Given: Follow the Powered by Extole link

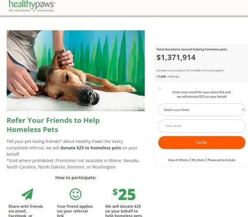Looking at the screenshot, I should coord(221,160).
